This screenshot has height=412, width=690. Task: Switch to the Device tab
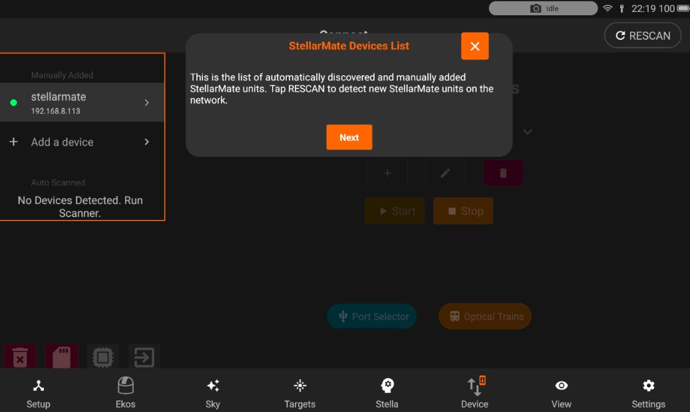click(x=474, y=393)
